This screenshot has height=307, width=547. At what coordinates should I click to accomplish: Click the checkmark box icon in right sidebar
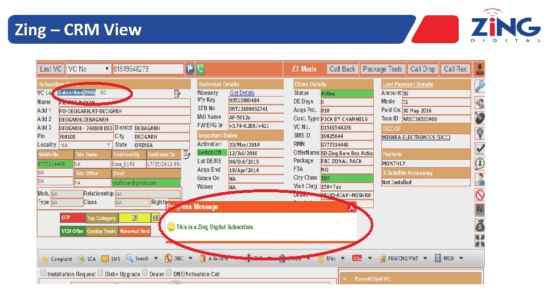[480, 148]
